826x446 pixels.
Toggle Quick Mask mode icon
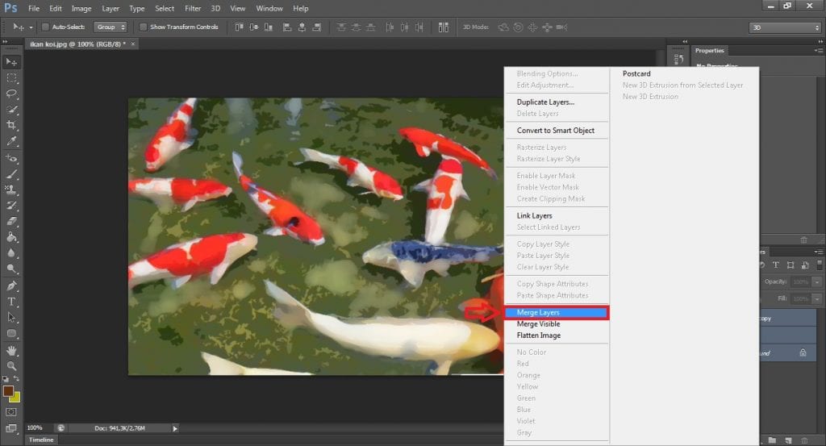pos(11,412)
